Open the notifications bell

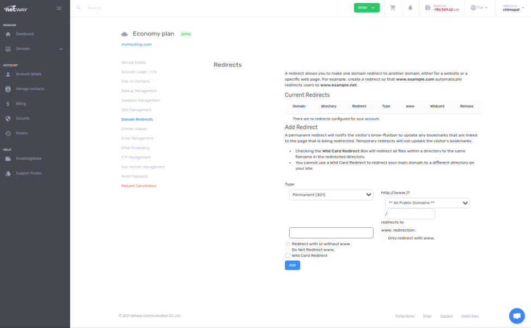coord(410,8)
